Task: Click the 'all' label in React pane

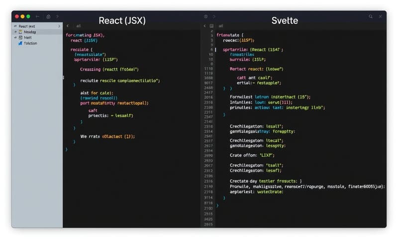Action: point(78,26)
